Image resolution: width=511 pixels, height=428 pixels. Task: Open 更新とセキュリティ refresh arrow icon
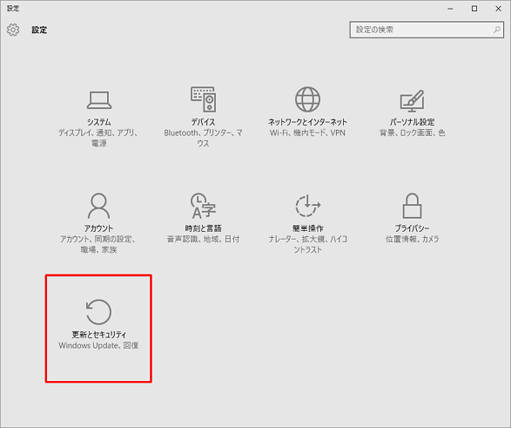tap(98, 312)
